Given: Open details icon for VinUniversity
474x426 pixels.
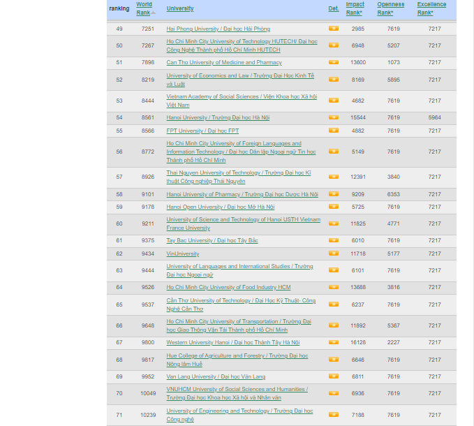Looking at the screenshot, I should click(x=334, y=254).
